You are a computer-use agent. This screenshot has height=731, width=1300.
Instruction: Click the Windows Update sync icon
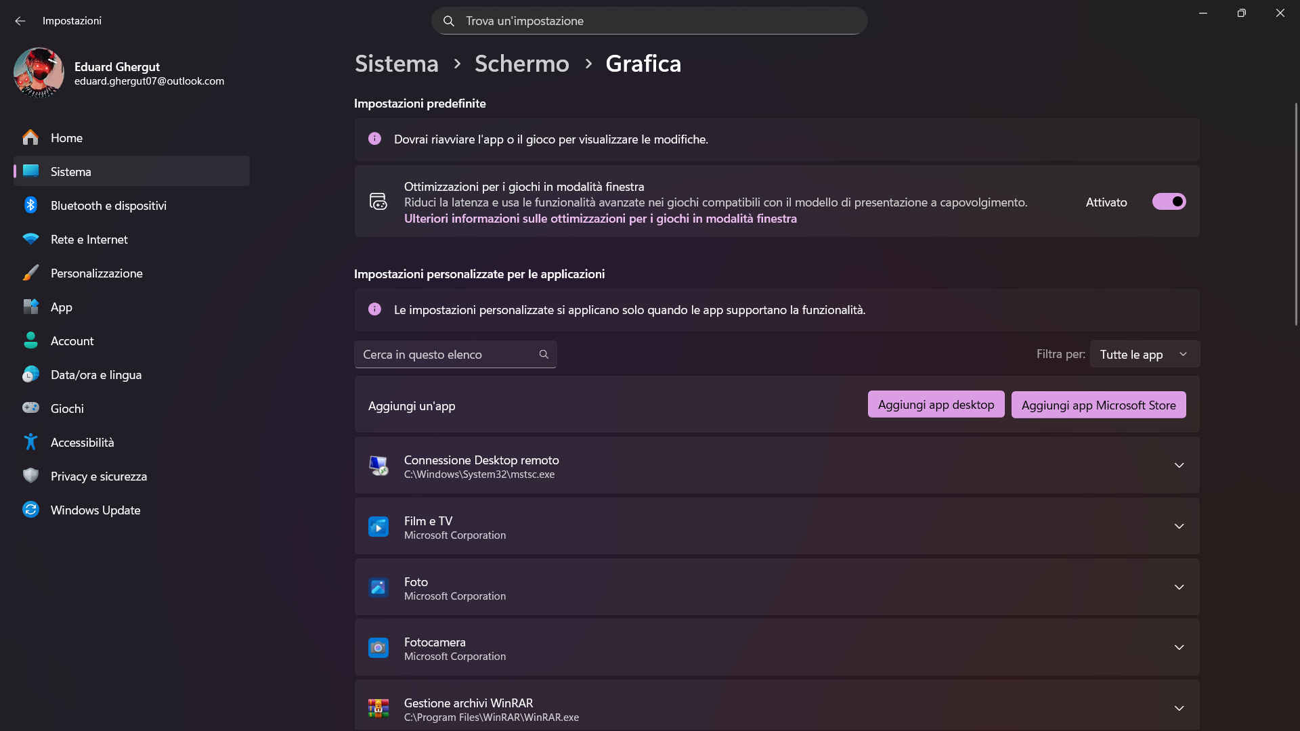(30, 510)
